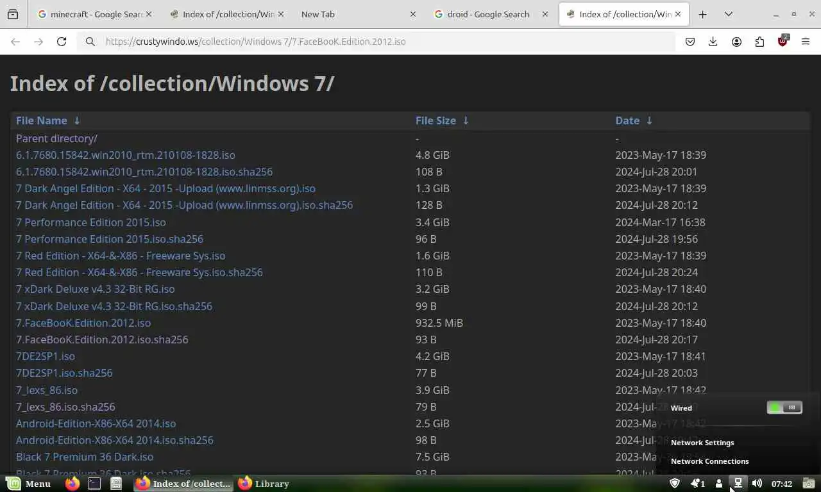821x492 pixels.
Task: Click the search magnifier icon in address bar
Action: [x=90, y=42]
